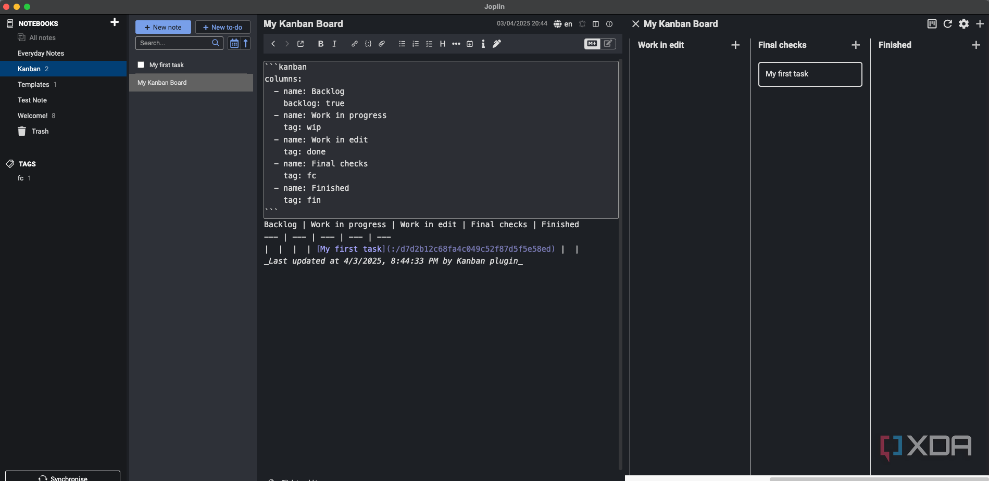989x481 pixels.
Task: Click the NOTEBOOKS section header
Action: tap(38, 23)
